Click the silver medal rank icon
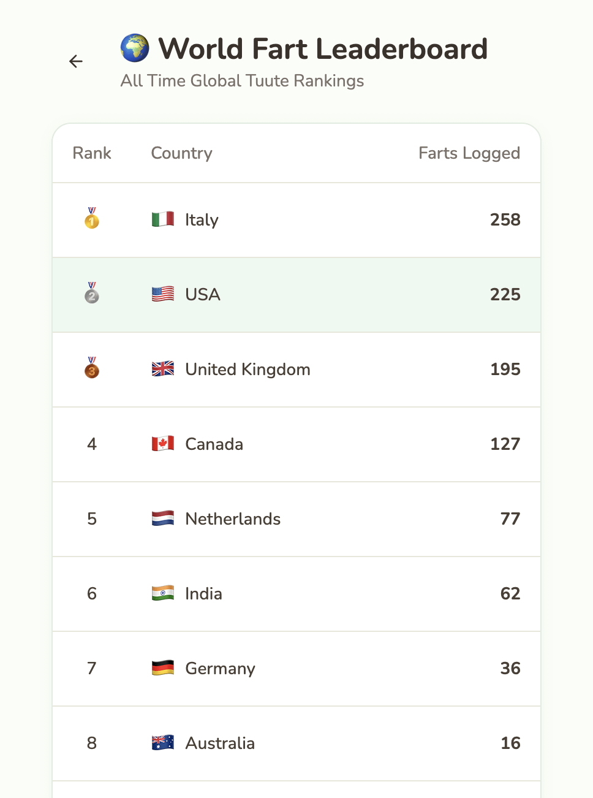 click(92, 293)
